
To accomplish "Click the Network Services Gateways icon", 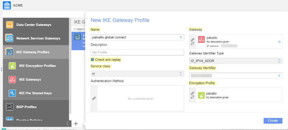I will [x=9, y=38].
